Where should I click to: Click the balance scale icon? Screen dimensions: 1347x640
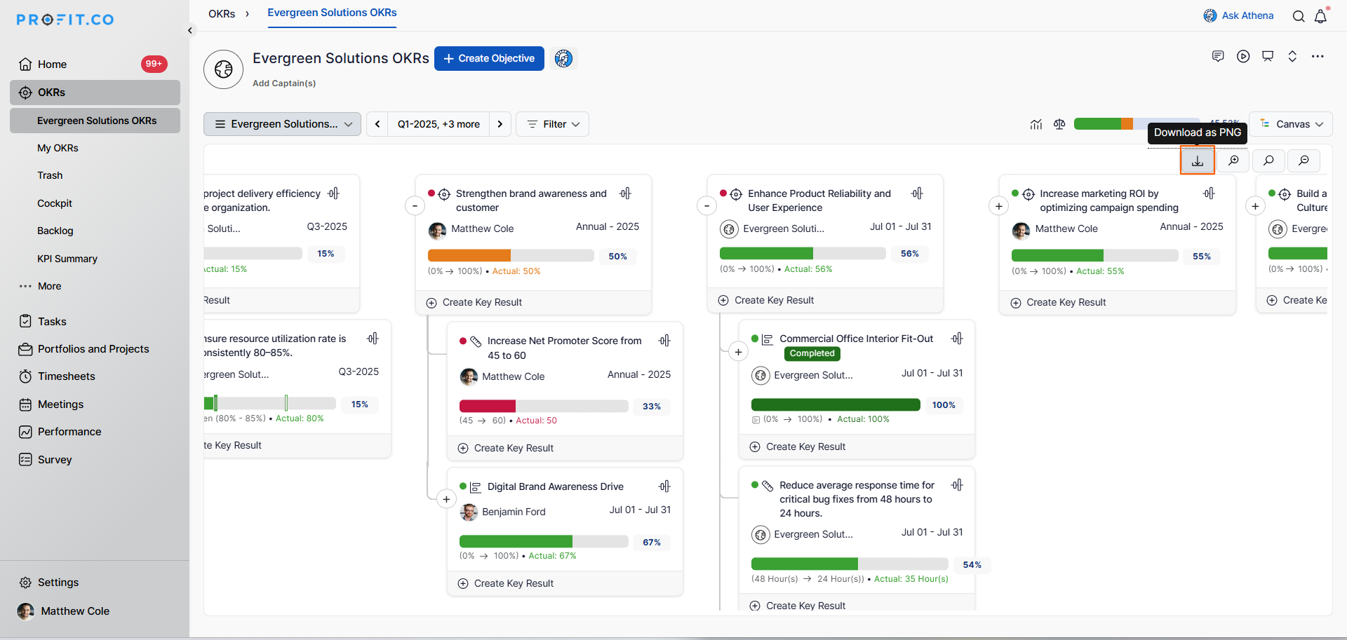point(1059,124)
